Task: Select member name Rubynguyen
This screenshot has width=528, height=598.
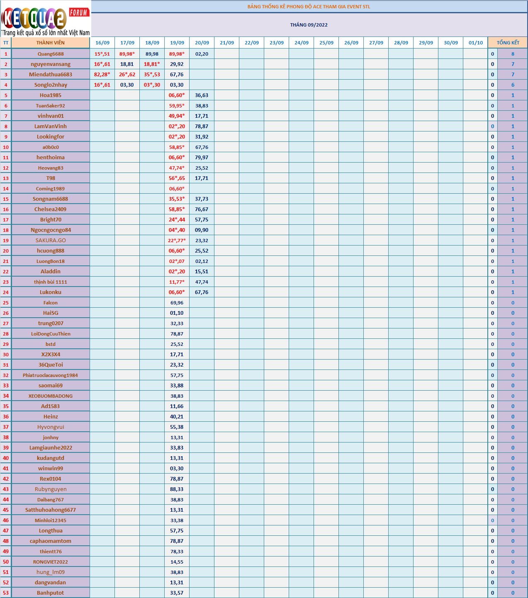Action: pos(51,489)
